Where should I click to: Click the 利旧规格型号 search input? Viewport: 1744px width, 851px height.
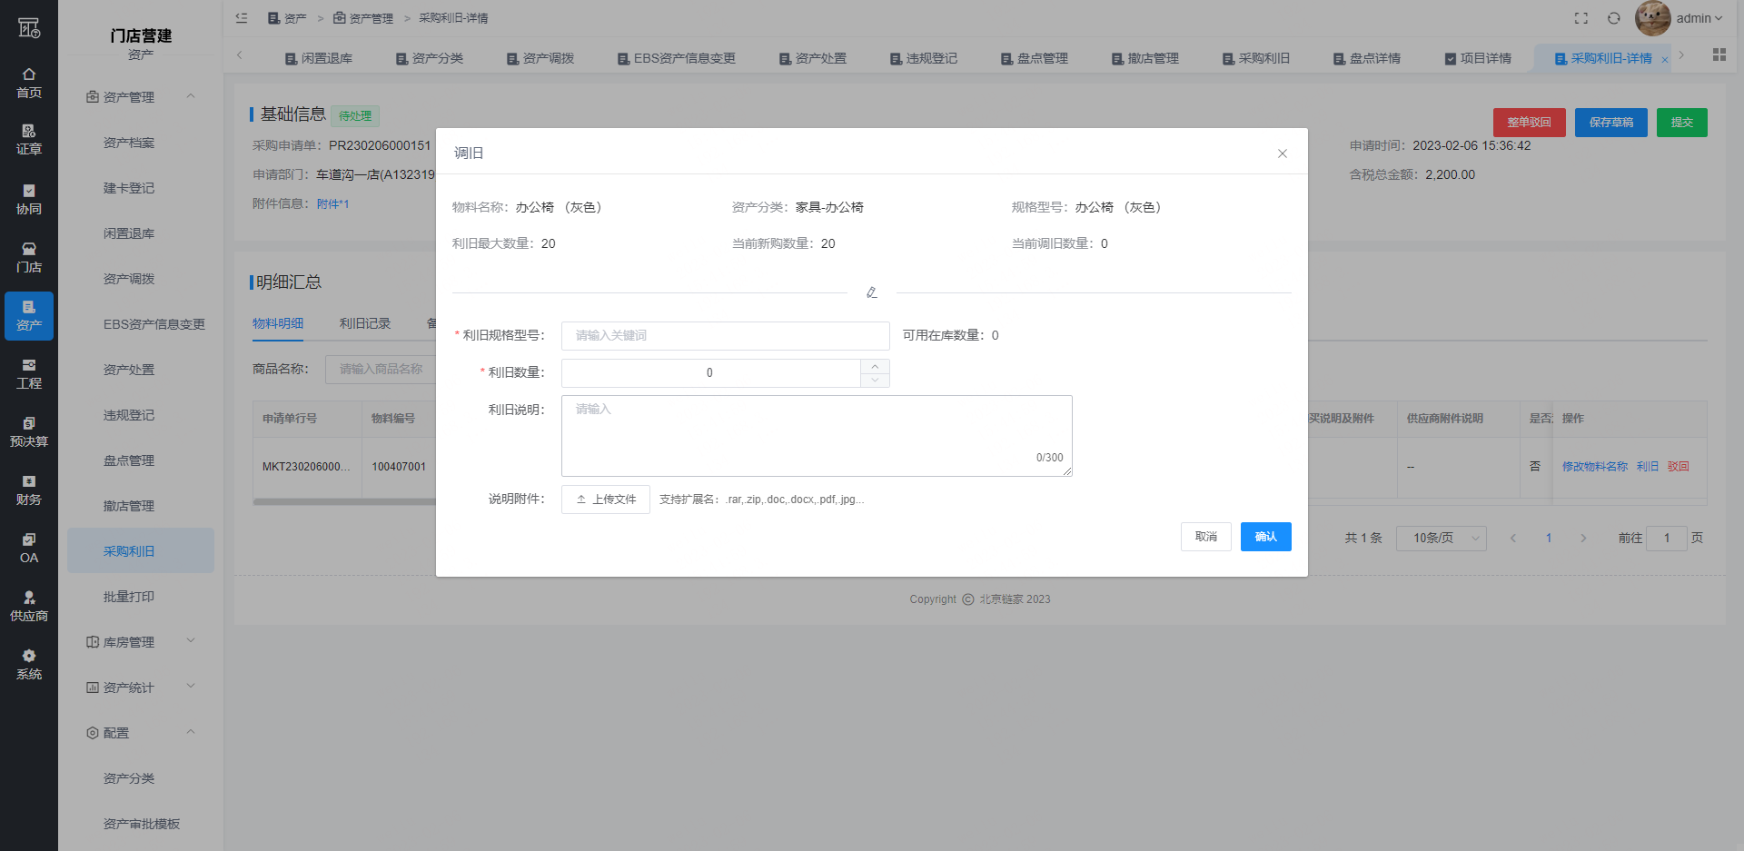[725, 336]
